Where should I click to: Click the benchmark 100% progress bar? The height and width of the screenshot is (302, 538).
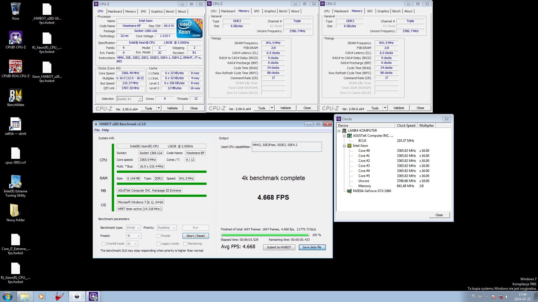(265, 235)
